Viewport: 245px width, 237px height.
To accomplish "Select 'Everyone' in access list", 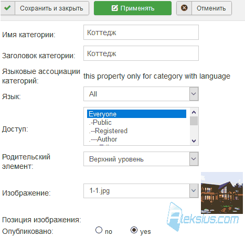I will pos(136,114).
